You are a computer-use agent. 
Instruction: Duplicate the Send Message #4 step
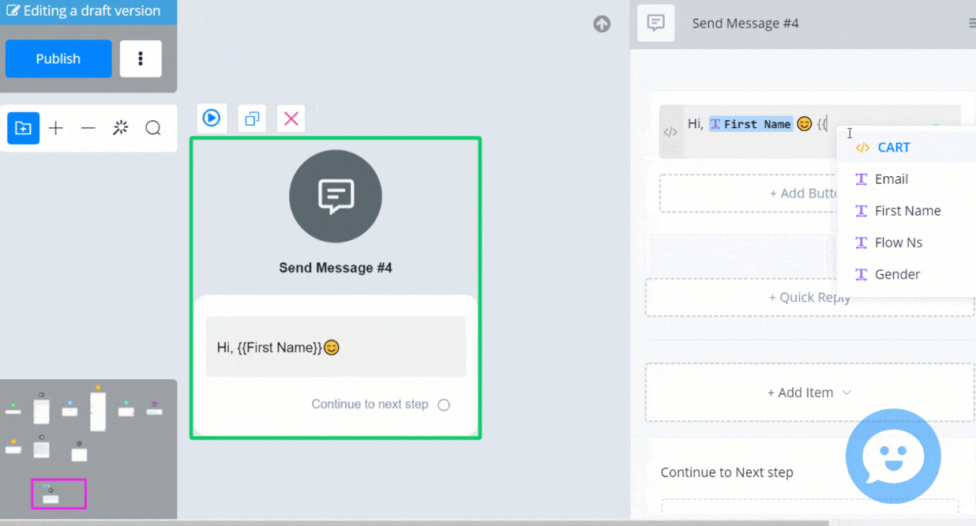click(x=252, y=118)
